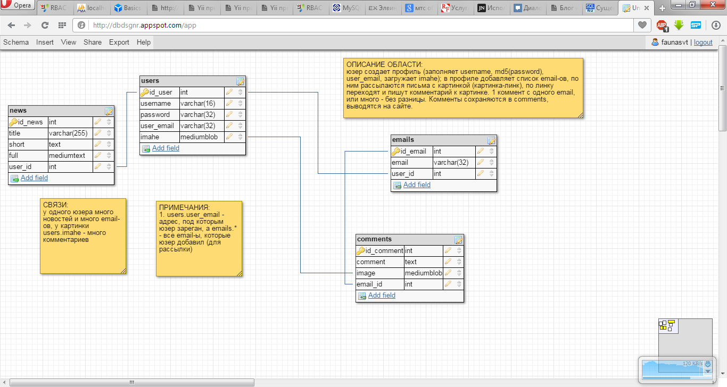Image resolution: width=727 pixels, height=387 pixels.
Task: Click edit icon on comments table header
Action: coord(458,240)
